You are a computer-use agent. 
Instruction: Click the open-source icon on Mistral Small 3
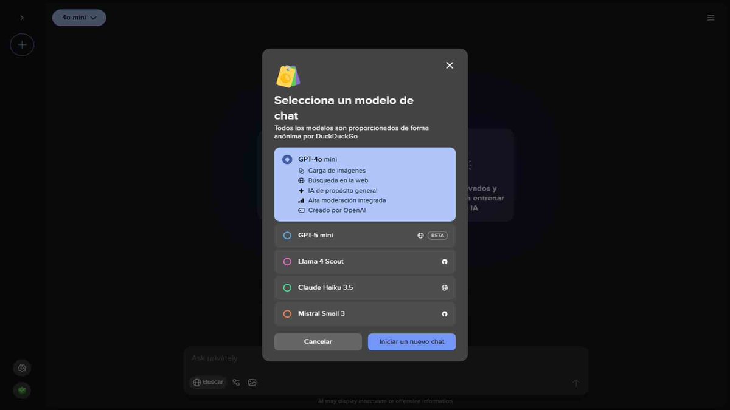pos(445,314)
